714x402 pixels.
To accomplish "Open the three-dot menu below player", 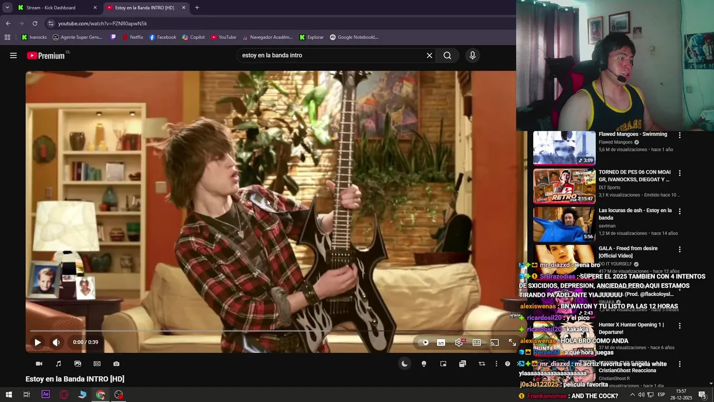I will 496,363.
